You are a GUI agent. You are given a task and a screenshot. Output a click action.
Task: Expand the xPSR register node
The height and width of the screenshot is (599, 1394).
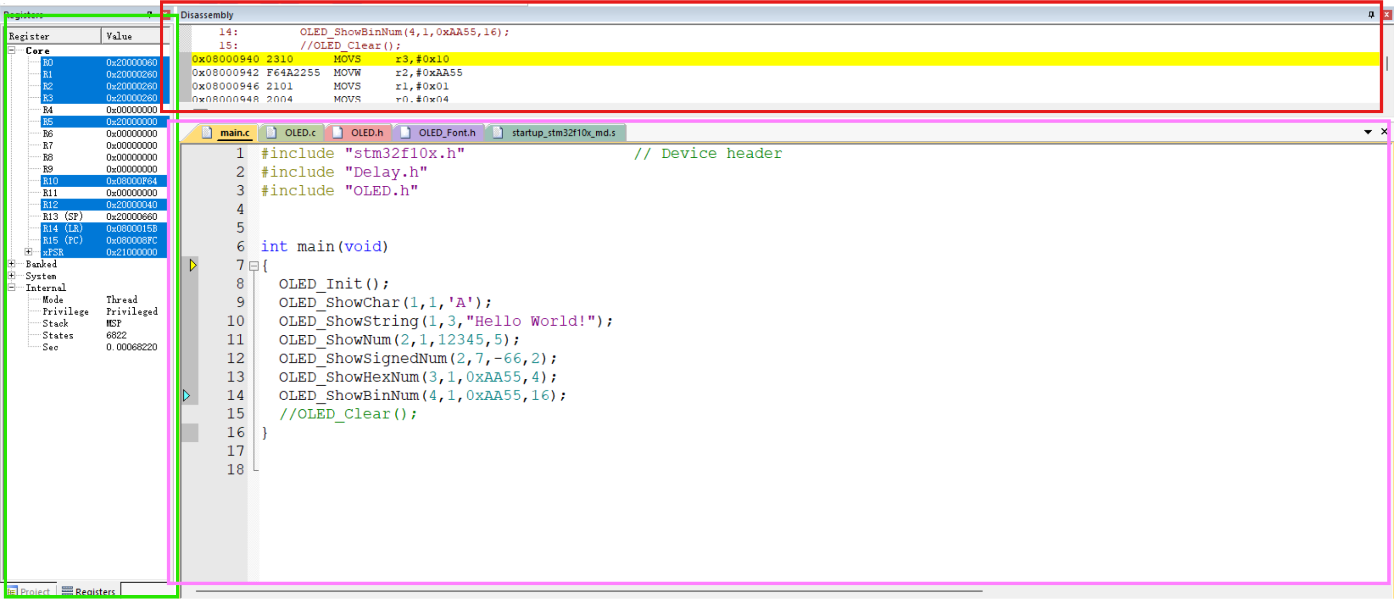click(28, 252)
